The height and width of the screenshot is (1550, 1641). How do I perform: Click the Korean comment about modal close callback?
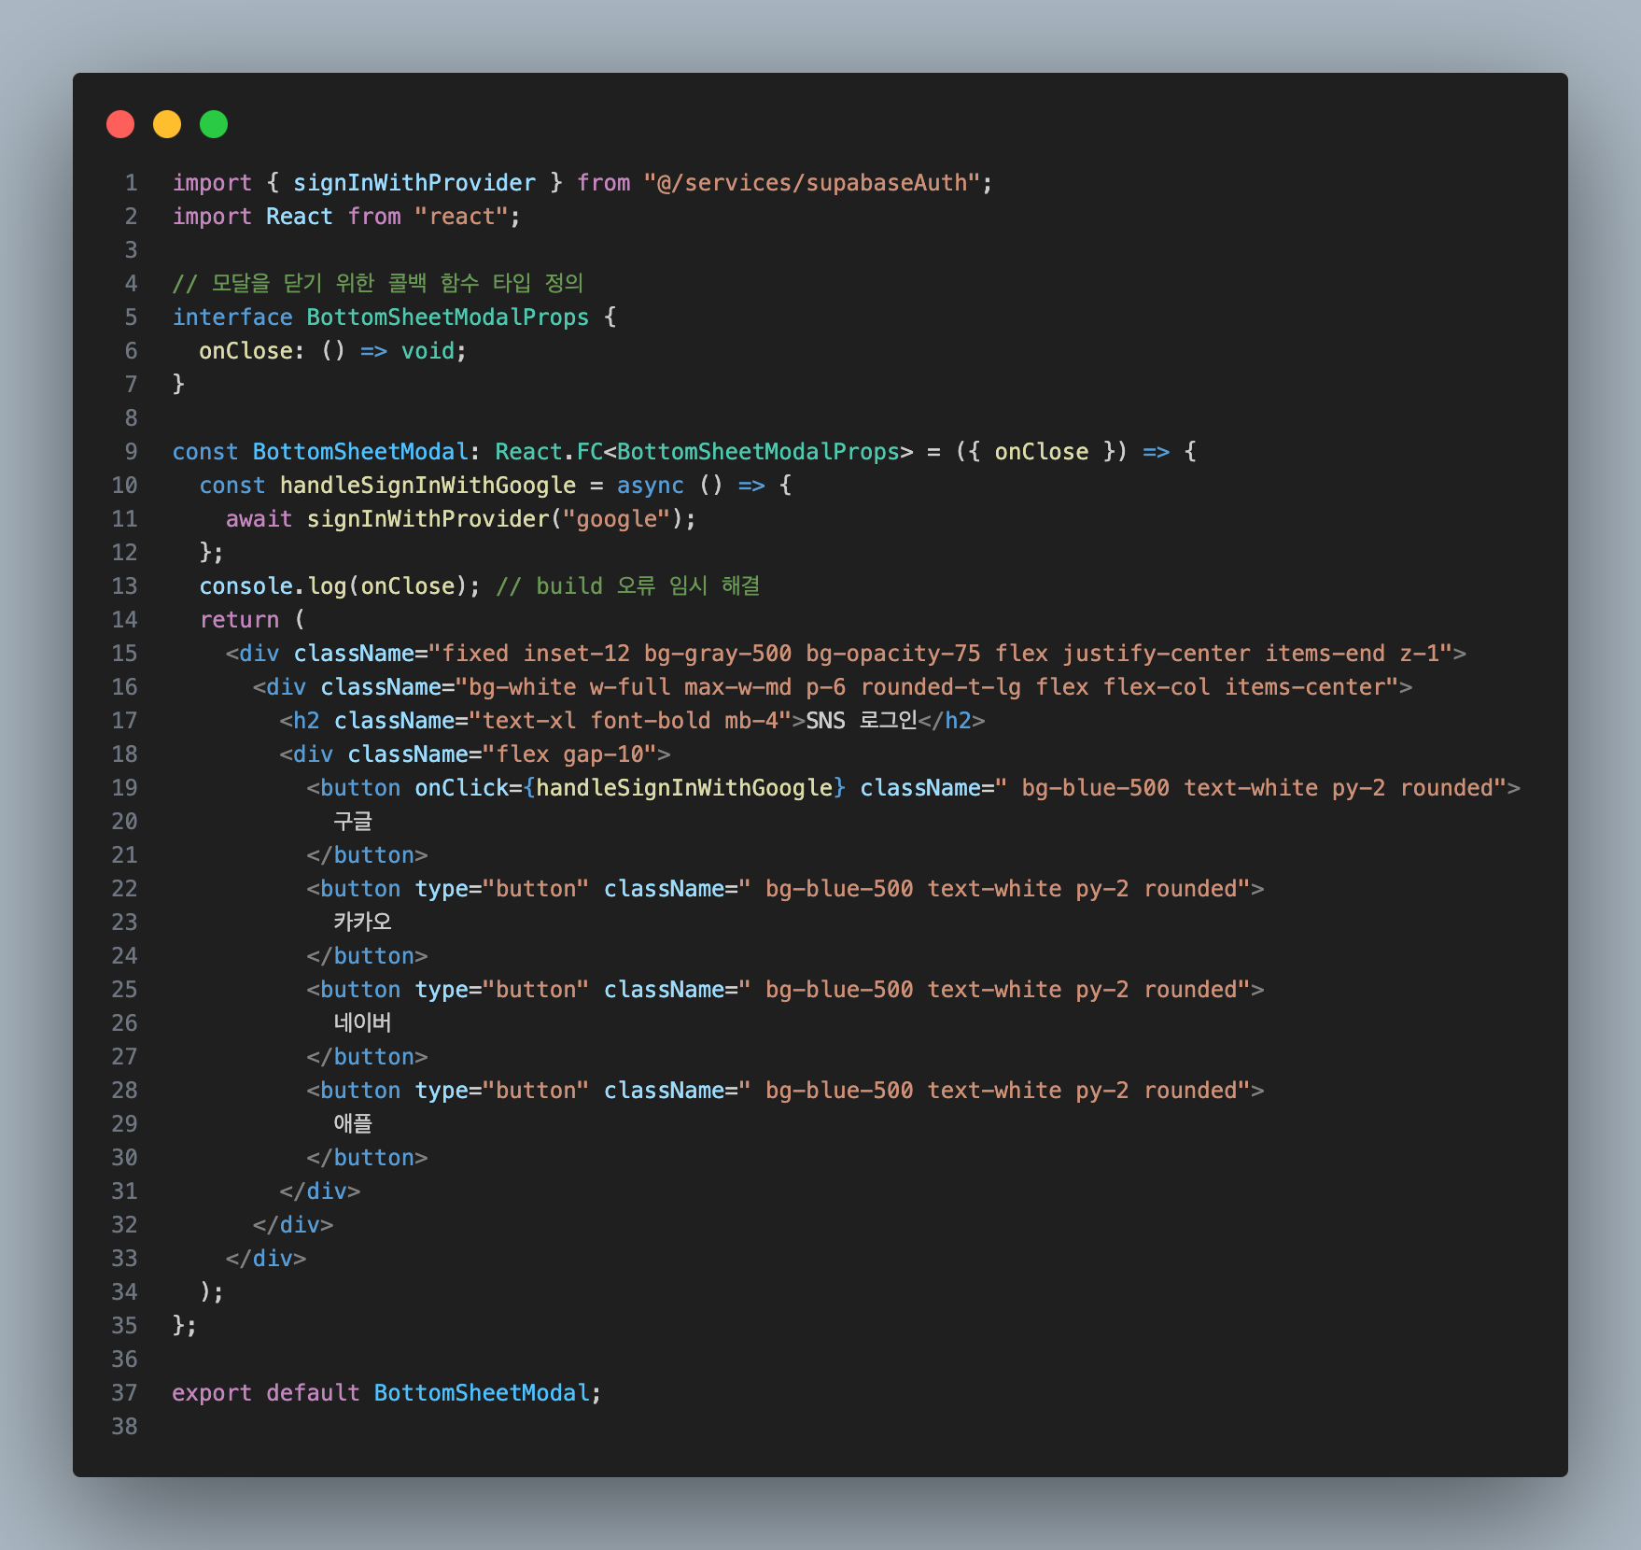click(378, 284)
